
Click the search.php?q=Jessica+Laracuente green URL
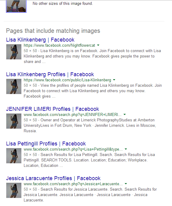point(73,184)
